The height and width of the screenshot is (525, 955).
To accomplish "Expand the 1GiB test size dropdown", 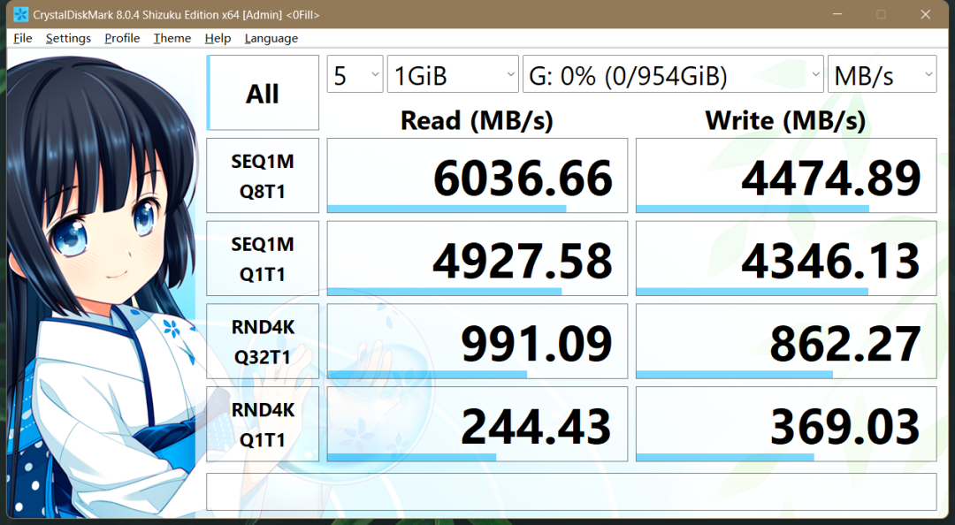I will coord(453,74).
